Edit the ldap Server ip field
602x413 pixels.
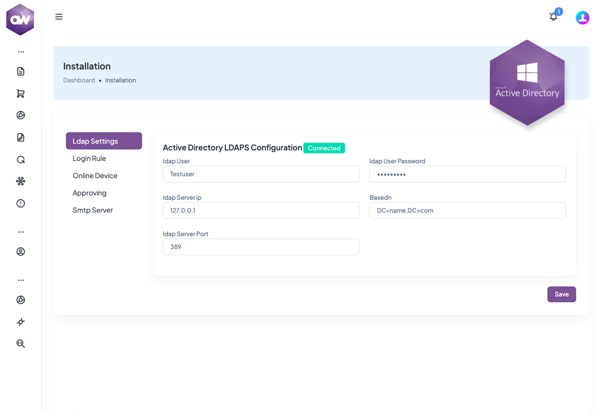[261, 210]
